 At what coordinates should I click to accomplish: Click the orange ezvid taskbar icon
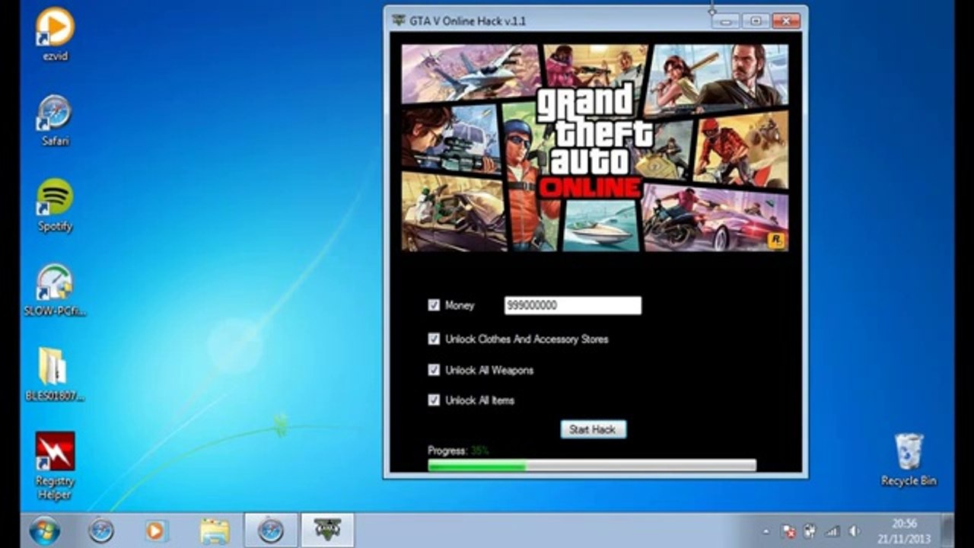pyautogui.click(x=155, y=530)
